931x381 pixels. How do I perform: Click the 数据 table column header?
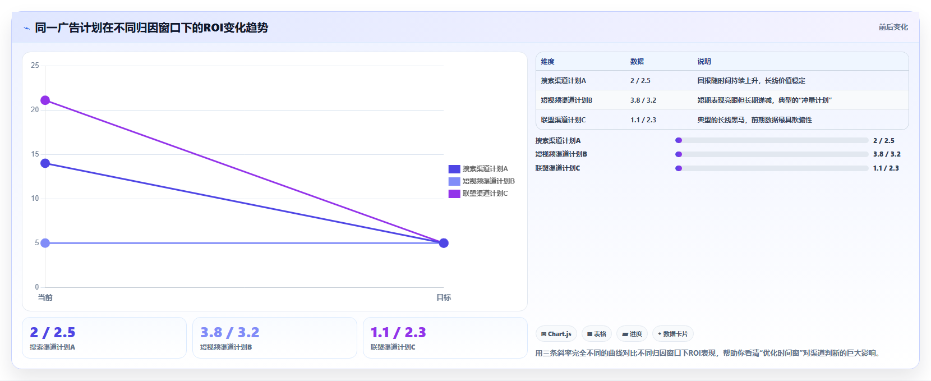[x=637, y=62]
